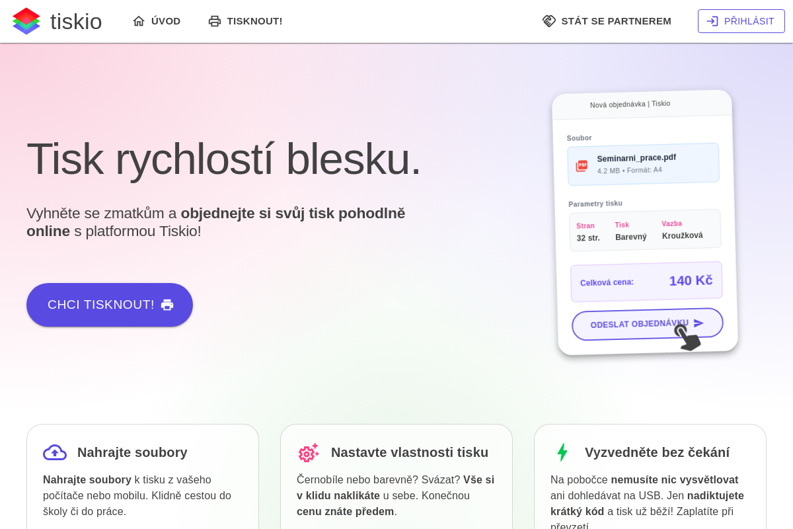Click the 'Tisk rychlostí blesku.' headline
Screen dimensions: 793x529
point(223,159)
